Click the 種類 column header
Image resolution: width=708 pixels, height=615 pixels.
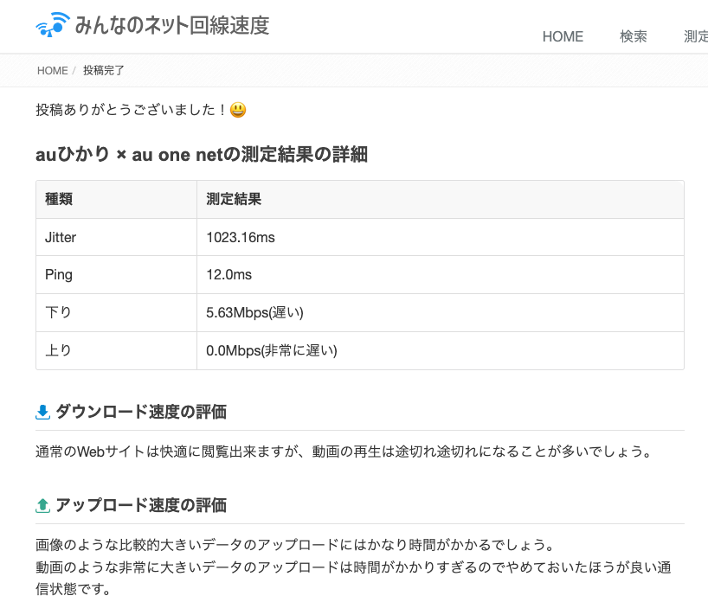coord(59,199)
